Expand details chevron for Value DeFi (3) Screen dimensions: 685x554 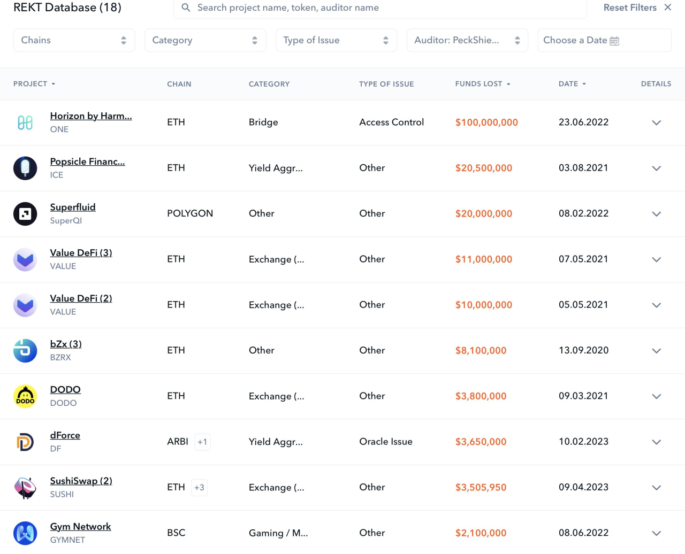(656, 259)
